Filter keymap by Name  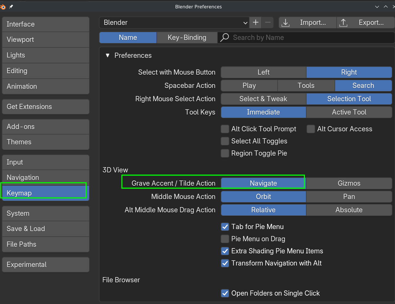coord(128,37)
